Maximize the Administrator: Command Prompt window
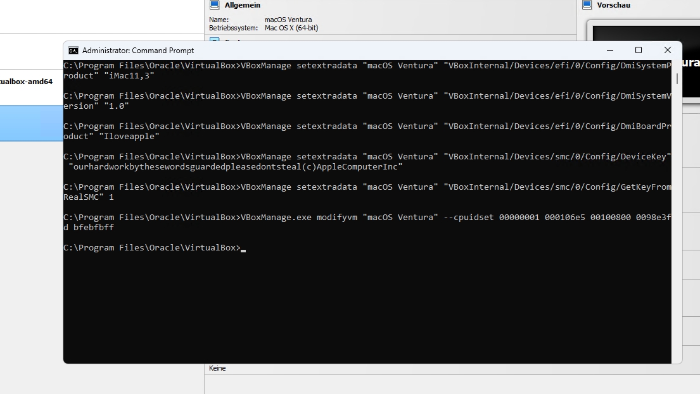Image resolution: width=700 pixels, height=394 pixels. [639, 51]
